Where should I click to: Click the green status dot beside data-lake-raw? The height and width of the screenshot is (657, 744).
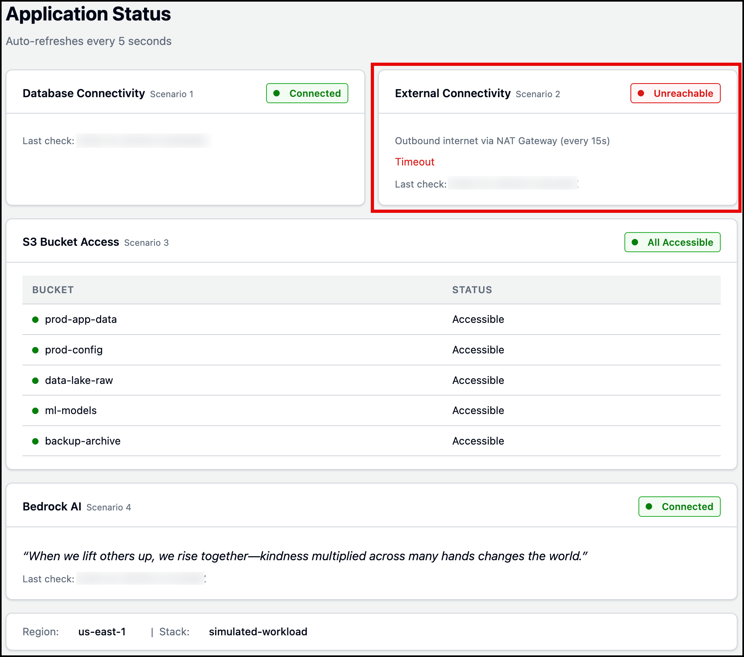35,381
